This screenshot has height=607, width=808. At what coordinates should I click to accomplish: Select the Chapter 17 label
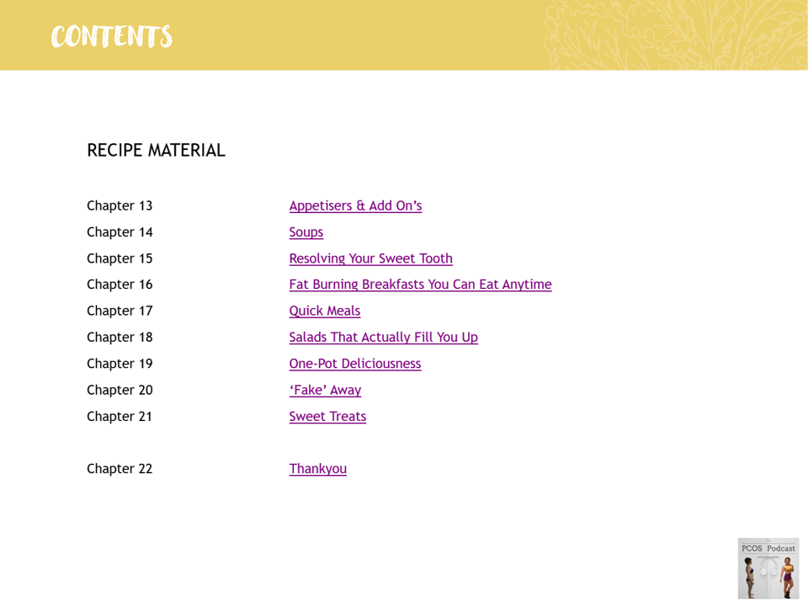click(120, 311)
